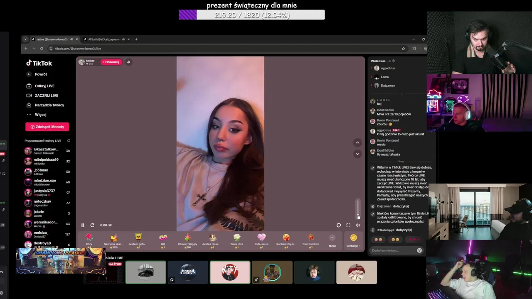
Task: Open Widzowie info question mark
Action: [393, 61]
